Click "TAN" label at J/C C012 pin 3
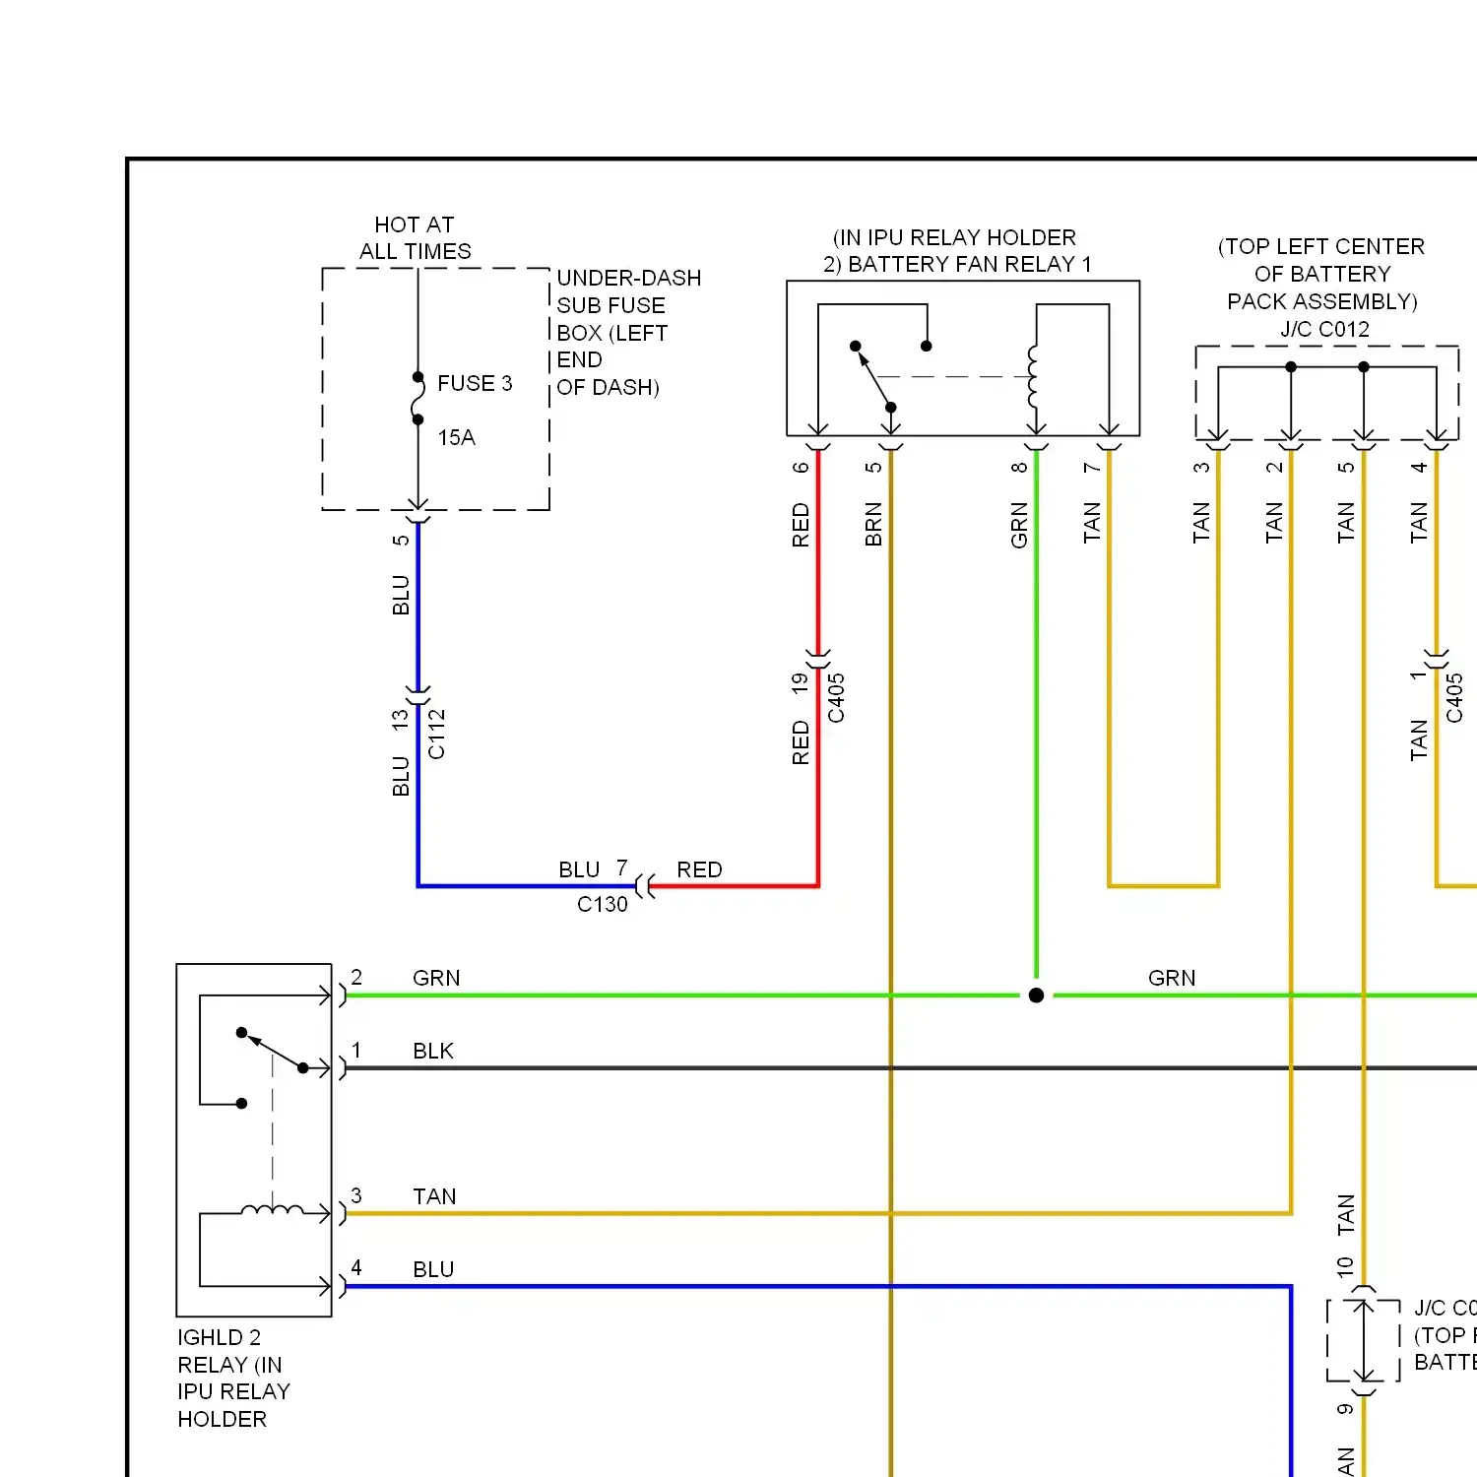 coord(1201,523)
